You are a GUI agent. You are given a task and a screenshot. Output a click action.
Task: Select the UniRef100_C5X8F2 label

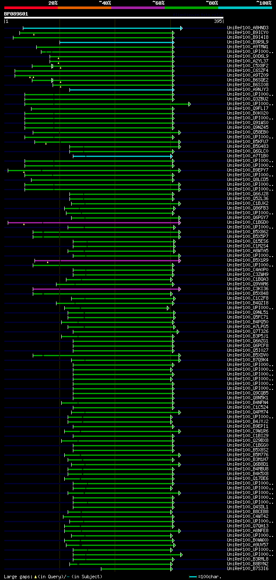click(248, 66)
